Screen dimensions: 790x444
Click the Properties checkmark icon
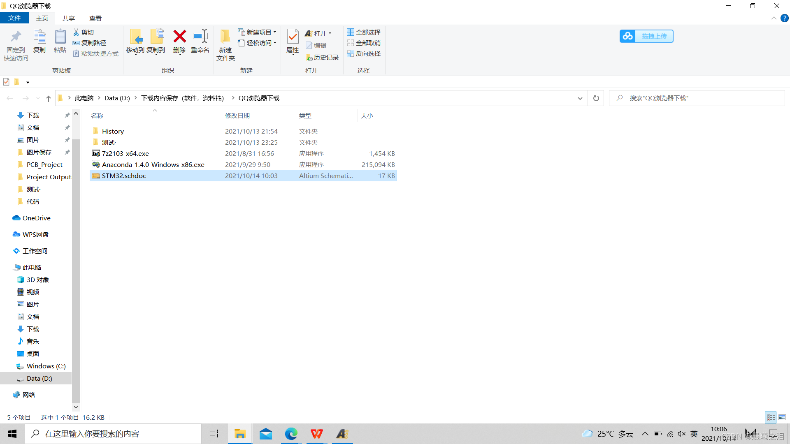click(x=293, y=37)
